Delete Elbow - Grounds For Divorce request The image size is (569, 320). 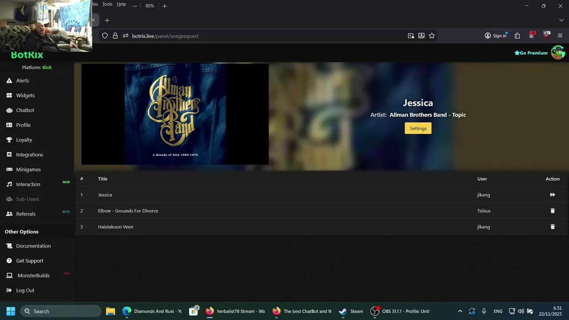[553, 211]
